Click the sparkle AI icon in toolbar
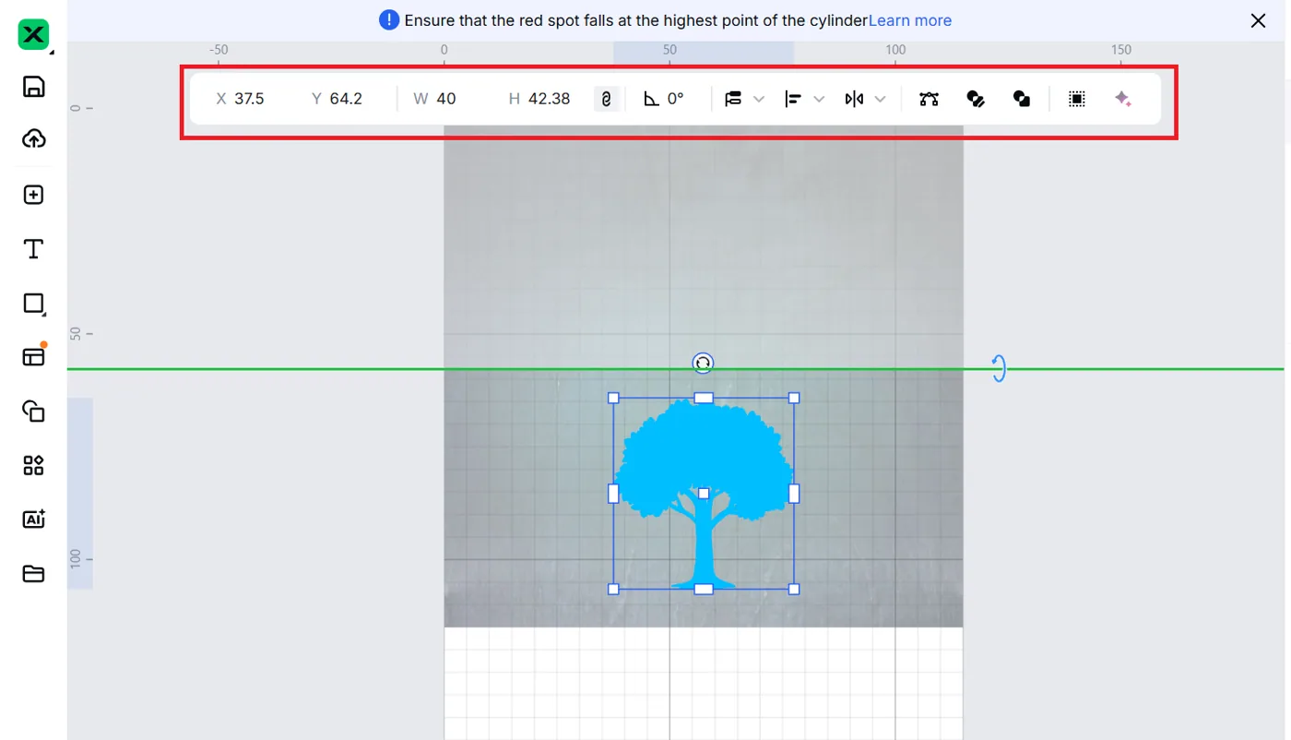Viewport: 1291px width, 740px height. coord(1123,99)
